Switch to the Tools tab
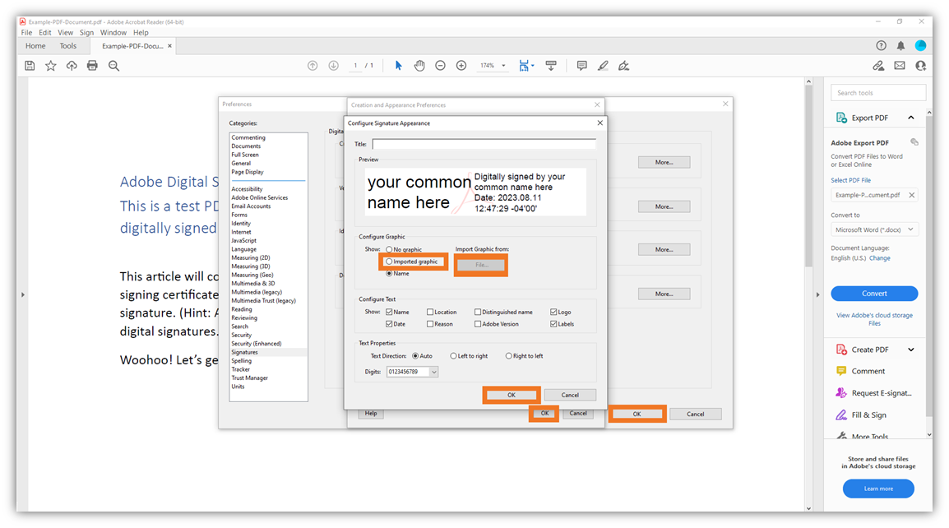Image resolution: width=949 pixels, height=528 pixels. click(67, 46)
